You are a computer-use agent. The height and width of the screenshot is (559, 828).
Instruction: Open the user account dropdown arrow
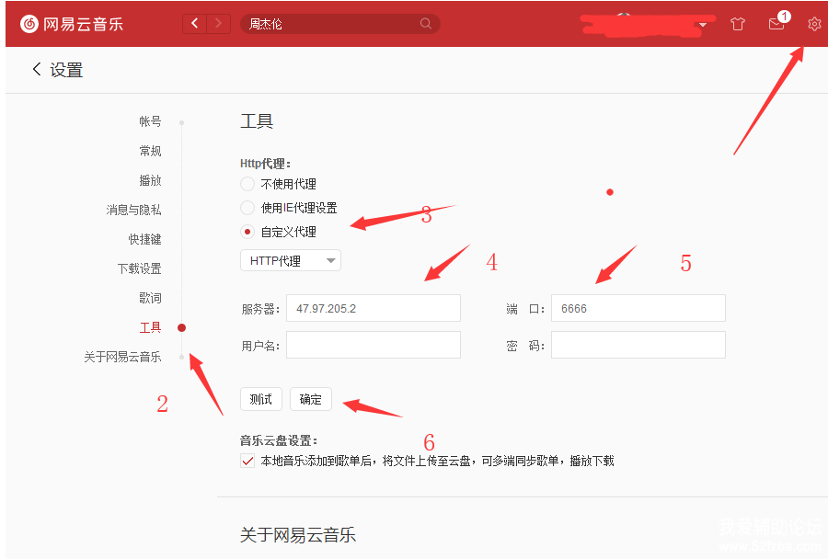coord(702,25)
